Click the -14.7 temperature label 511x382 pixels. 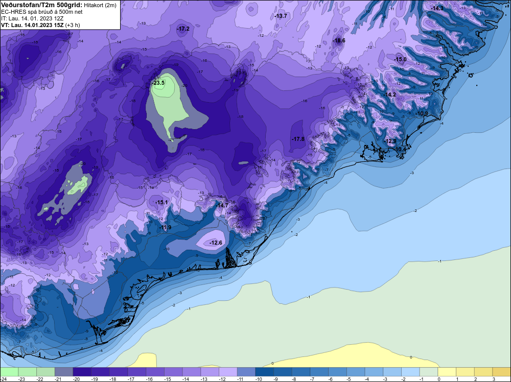pos(223,205)
